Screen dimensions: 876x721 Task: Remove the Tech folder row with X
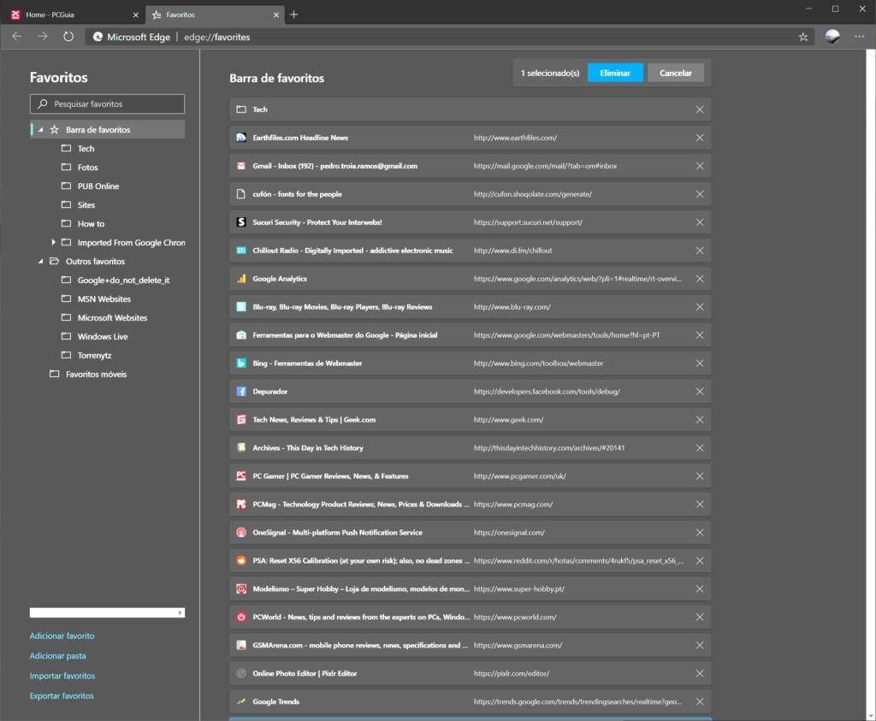[x=700, y=109]
